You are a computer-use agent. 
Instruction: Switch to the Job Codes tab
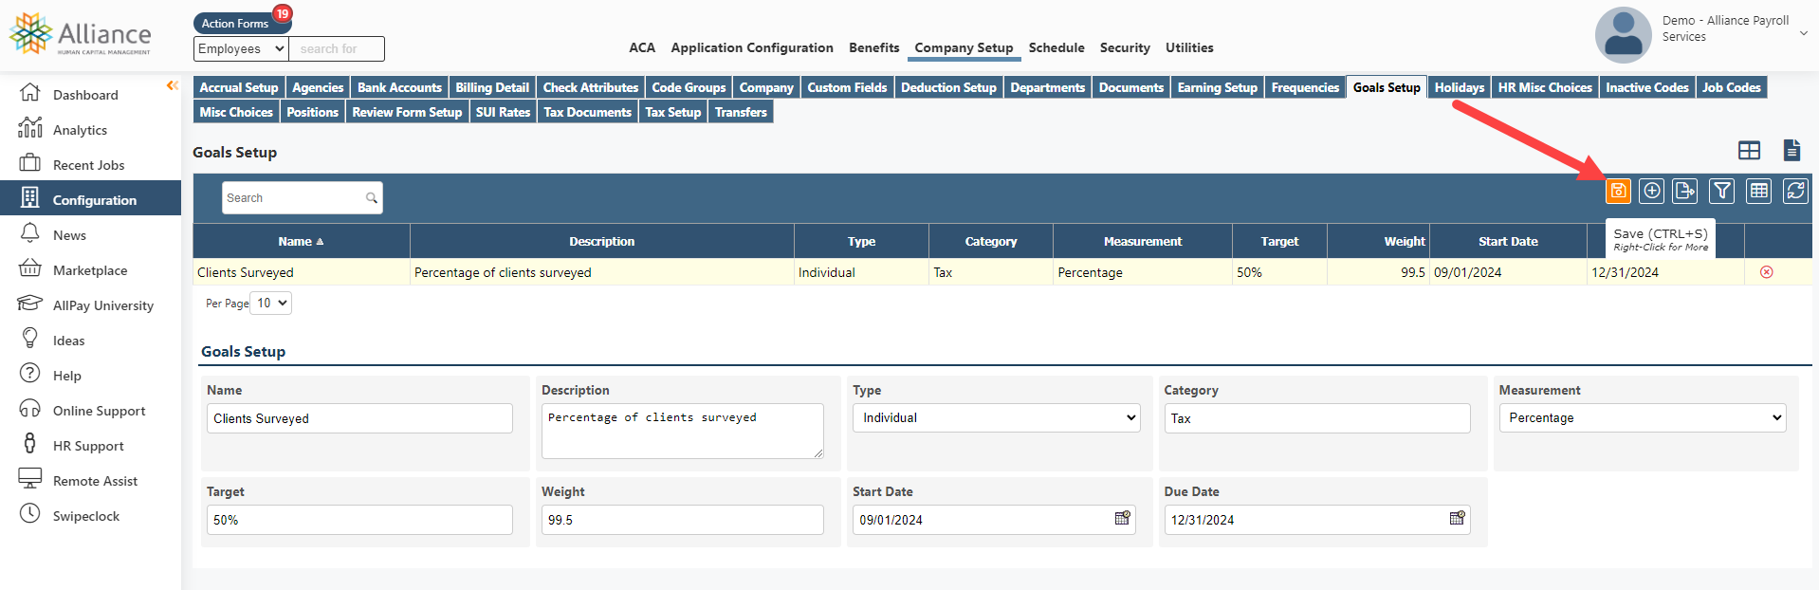tap(1731, 87)
